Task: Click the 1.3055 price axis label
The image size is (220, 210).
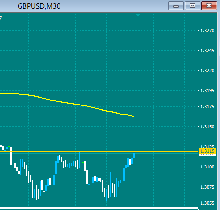Action: (207, 203)
